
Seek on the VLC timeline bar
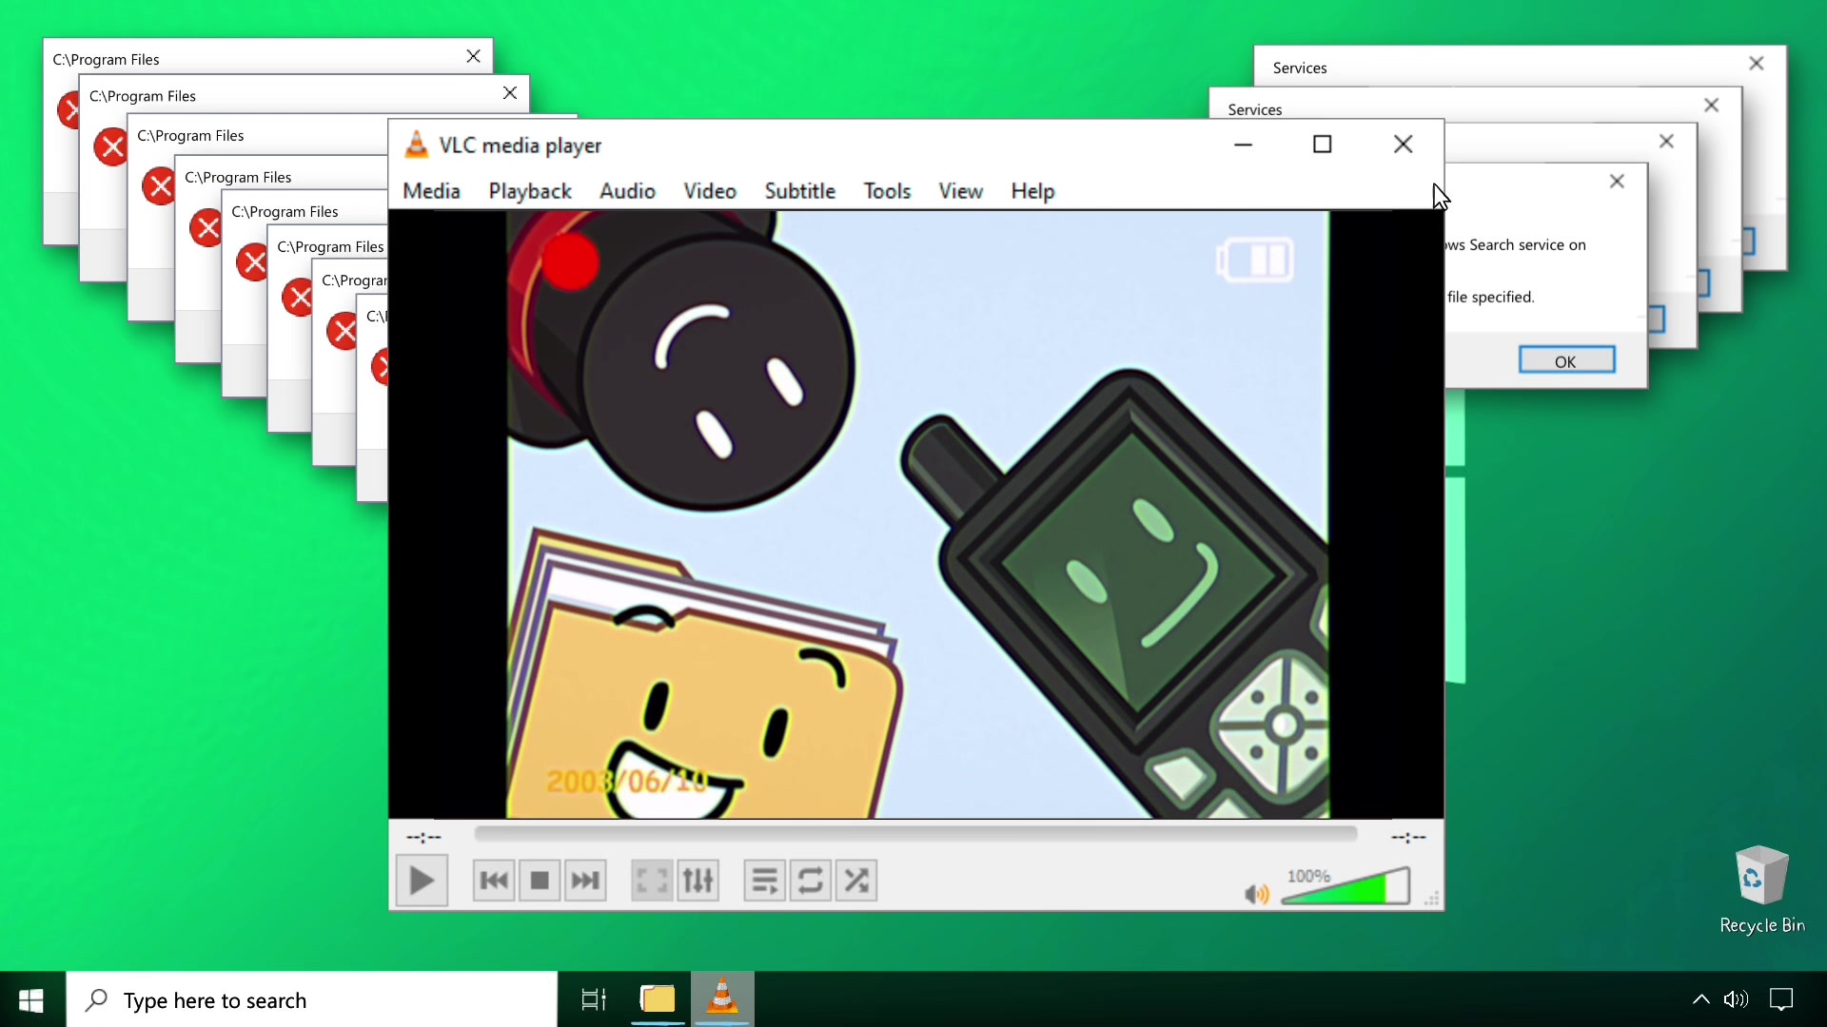click(915, 834)
